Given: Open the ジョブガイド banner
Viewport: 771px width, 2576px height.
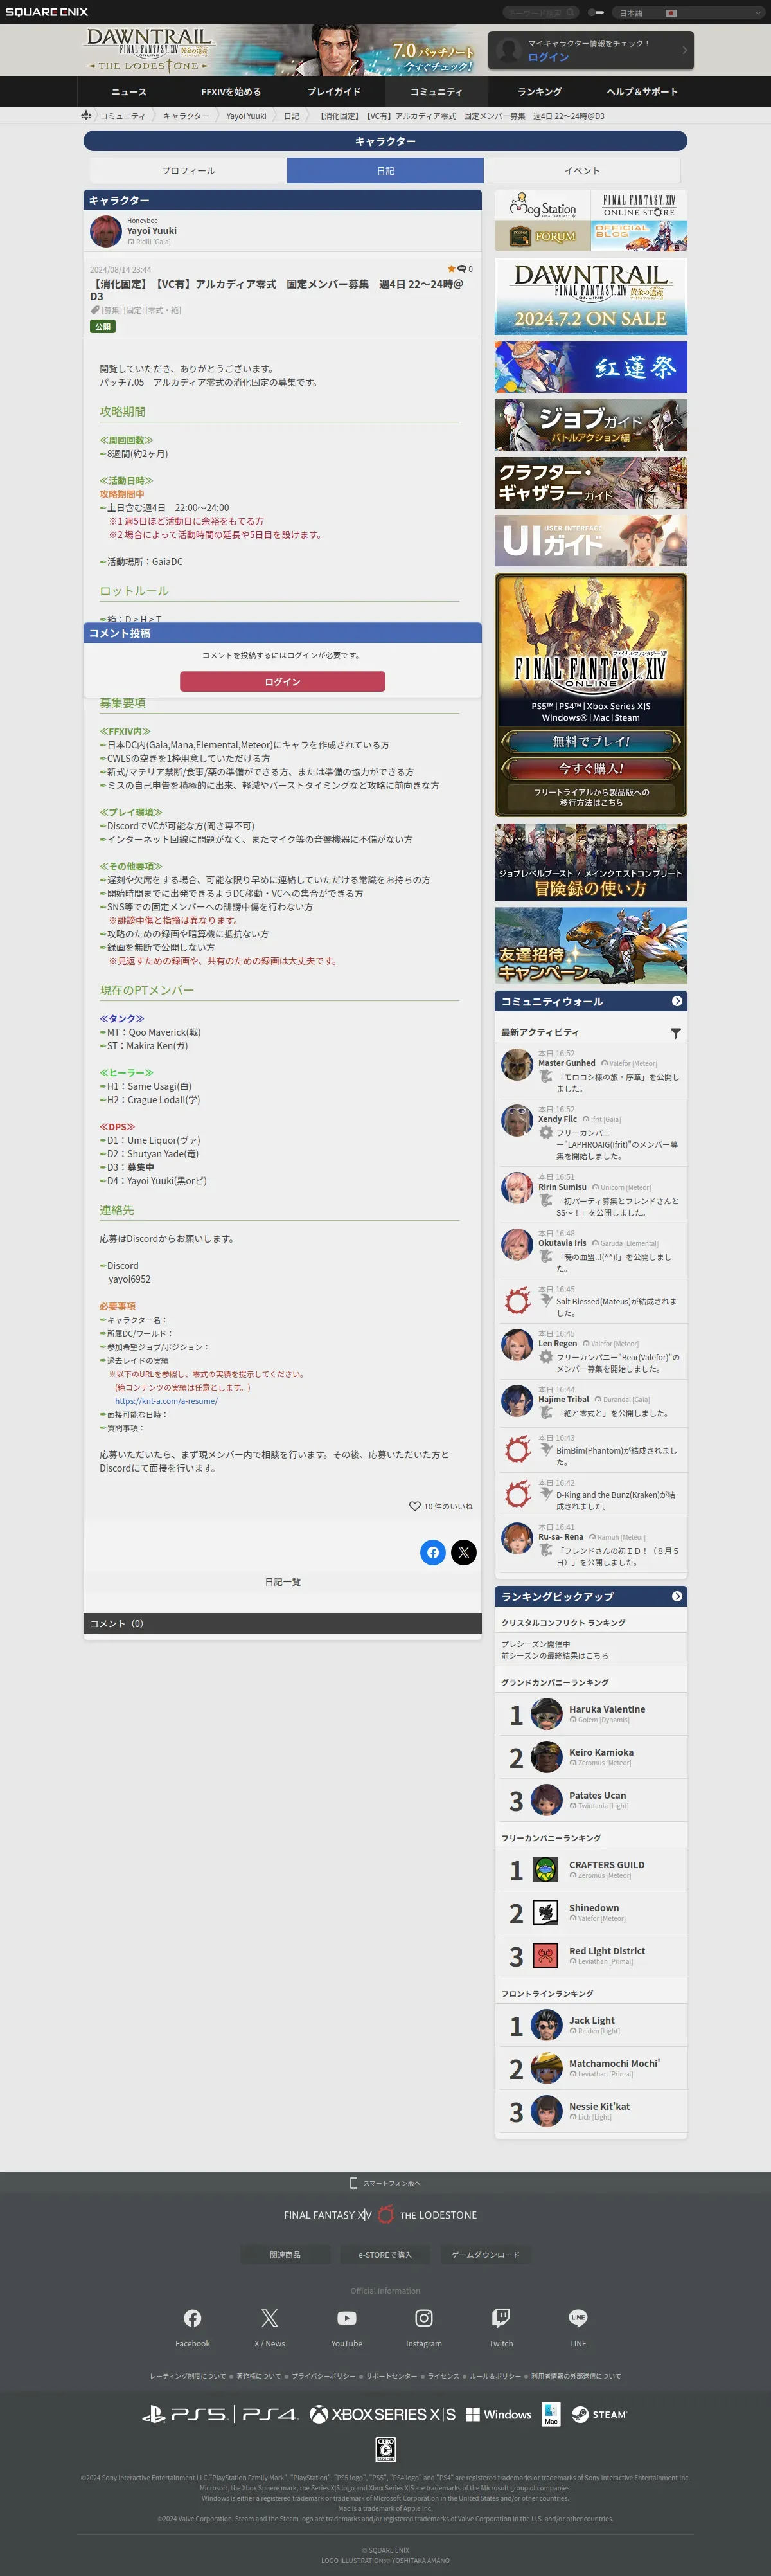Looking at the screenshot, I should pos(591,425).
